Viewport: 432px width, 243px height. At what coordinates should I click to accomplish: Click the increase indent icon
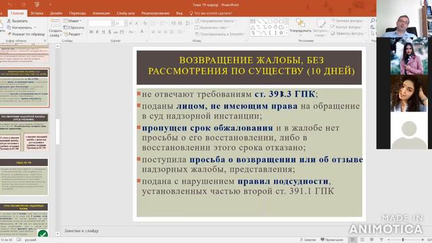[x=180, y=24]
